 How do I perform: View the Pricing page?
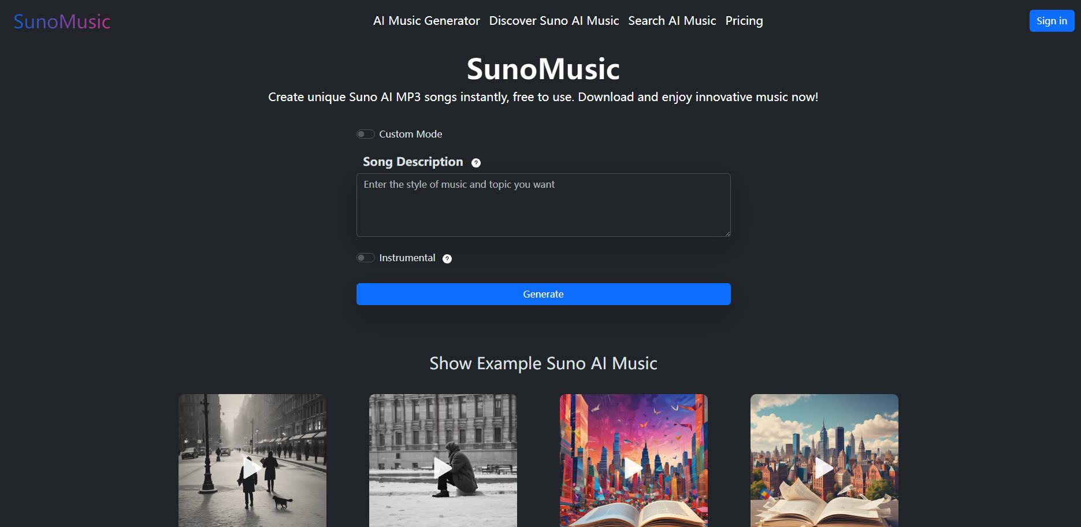[x=744, y=21]
